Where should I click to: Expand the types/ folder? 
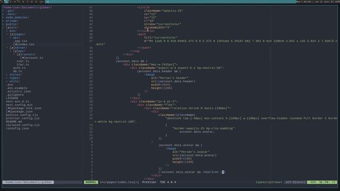[x=15, y=78]
